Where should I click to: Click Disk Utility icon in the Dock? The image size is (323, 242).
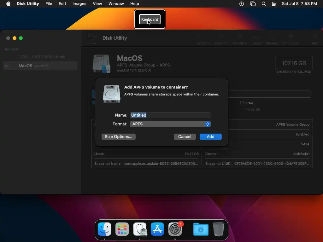tap(140, 229)
